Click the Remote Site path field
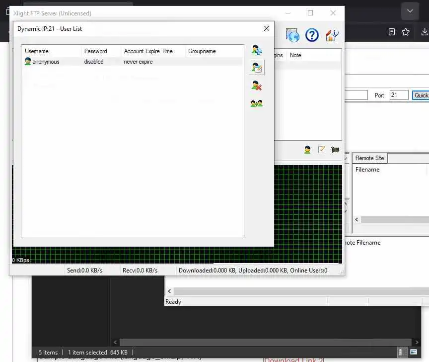 [408, 158]
